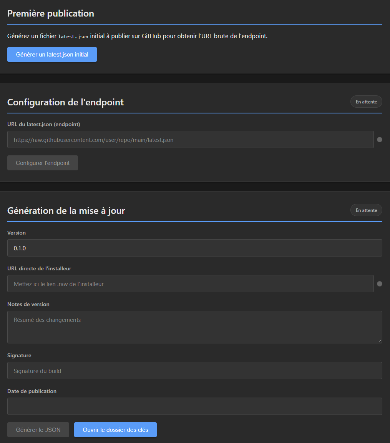Click the 'Générer le JSON' button
The width and height of the screenshot is (390, 443).
tap(38, 430)
